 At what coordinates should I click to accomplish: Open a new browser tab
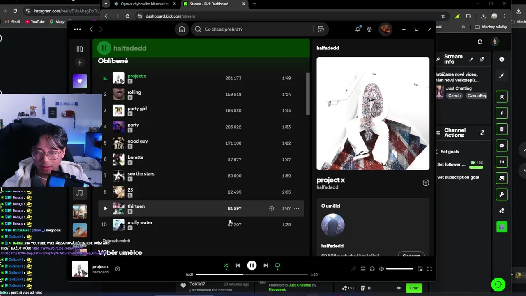tap(254, 4)
